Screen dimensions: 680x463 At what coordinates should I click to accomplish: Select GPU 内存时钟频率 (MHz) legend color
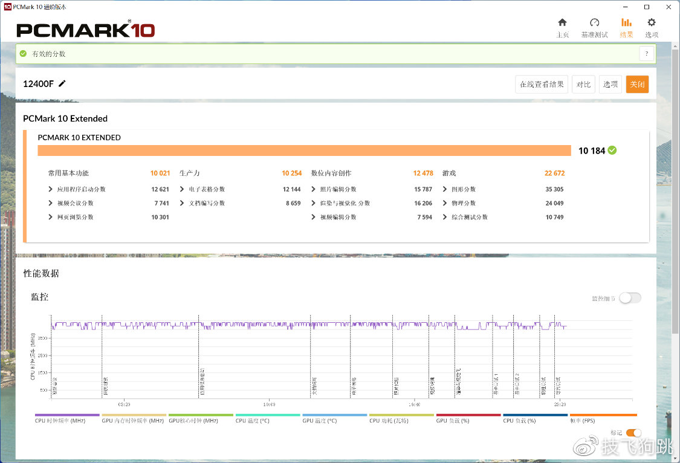point(134,415)
